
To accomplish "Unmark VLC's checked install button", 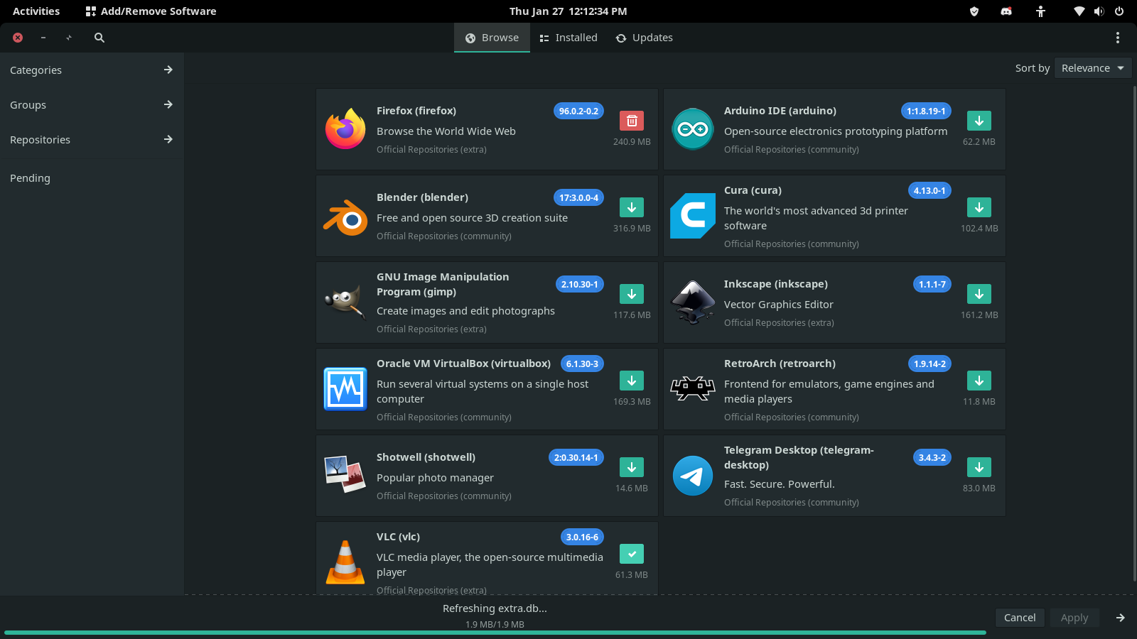I will point(632,554).
